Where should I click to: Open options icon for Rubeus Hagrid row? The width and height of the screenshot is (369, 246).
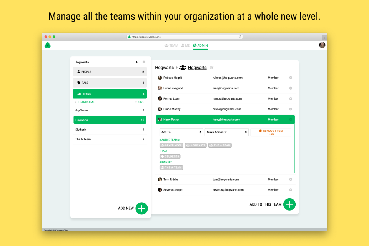[x=291, y=78]
